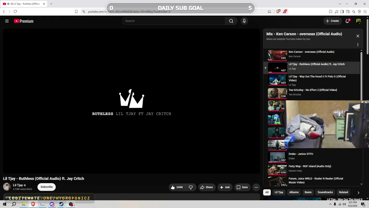Focus the browser address bar URL

tap(129, 12)
